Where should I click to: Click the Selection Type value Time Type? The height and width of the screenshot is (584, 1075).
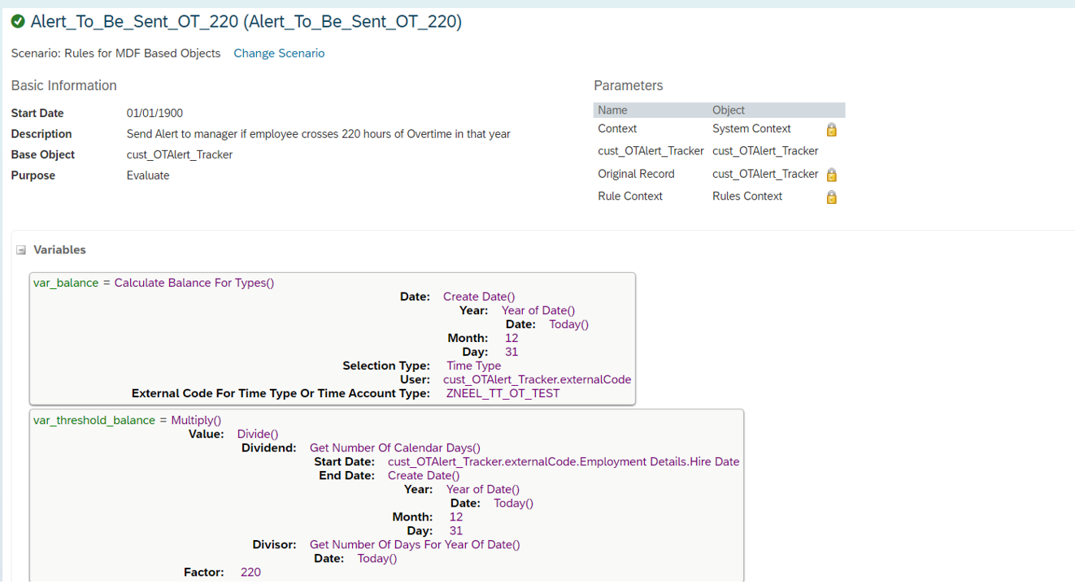pyautogui.click(x=473, y=366)
